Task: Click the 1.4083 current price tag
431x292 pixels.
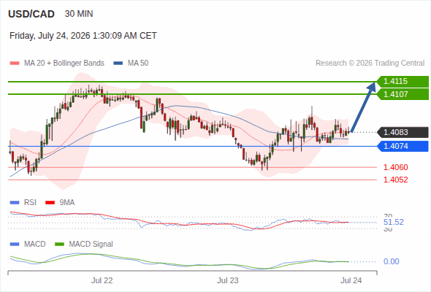Action: 403,132
